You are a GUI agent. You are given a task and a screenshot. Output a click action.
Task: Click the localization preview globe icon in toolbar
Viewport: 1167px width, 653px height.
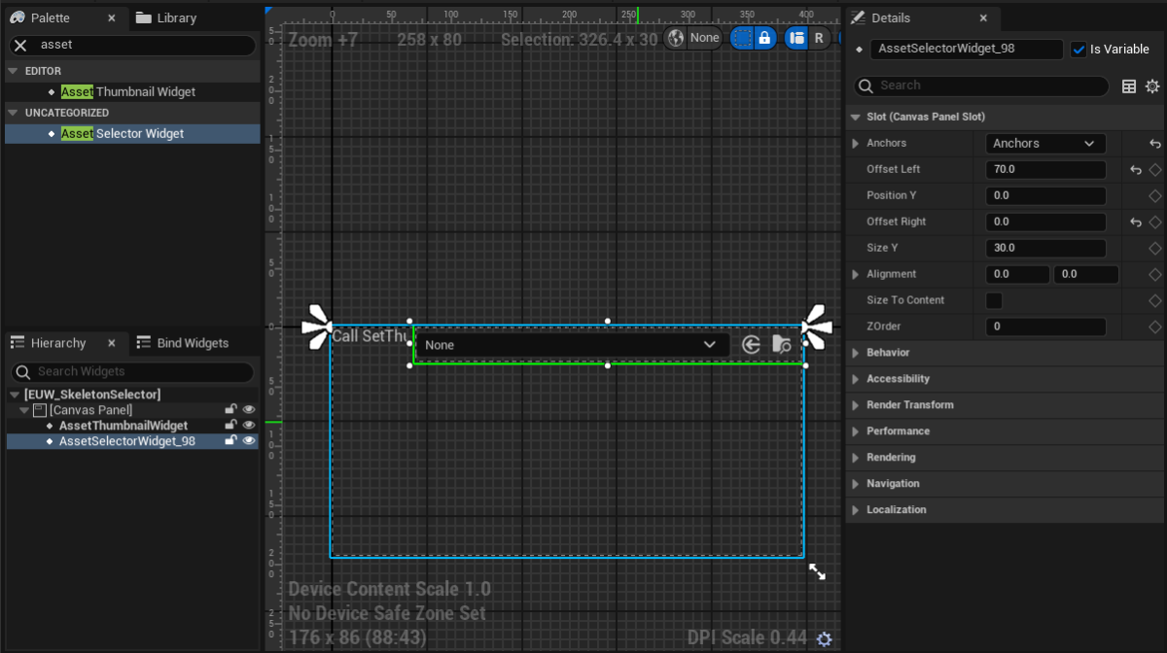[676, 38]
